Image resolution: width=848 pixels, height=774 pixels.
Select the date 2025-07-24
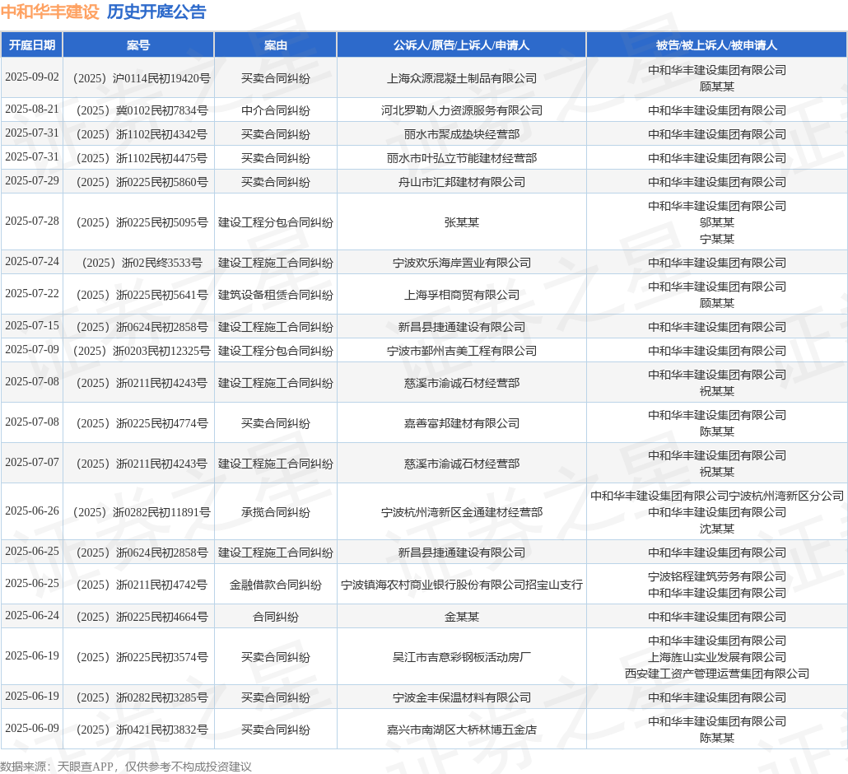point(32,261)
